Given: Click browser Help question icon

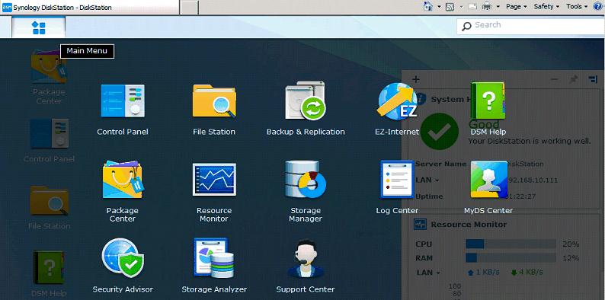Looking at the screenshot, I should point(597,6).
